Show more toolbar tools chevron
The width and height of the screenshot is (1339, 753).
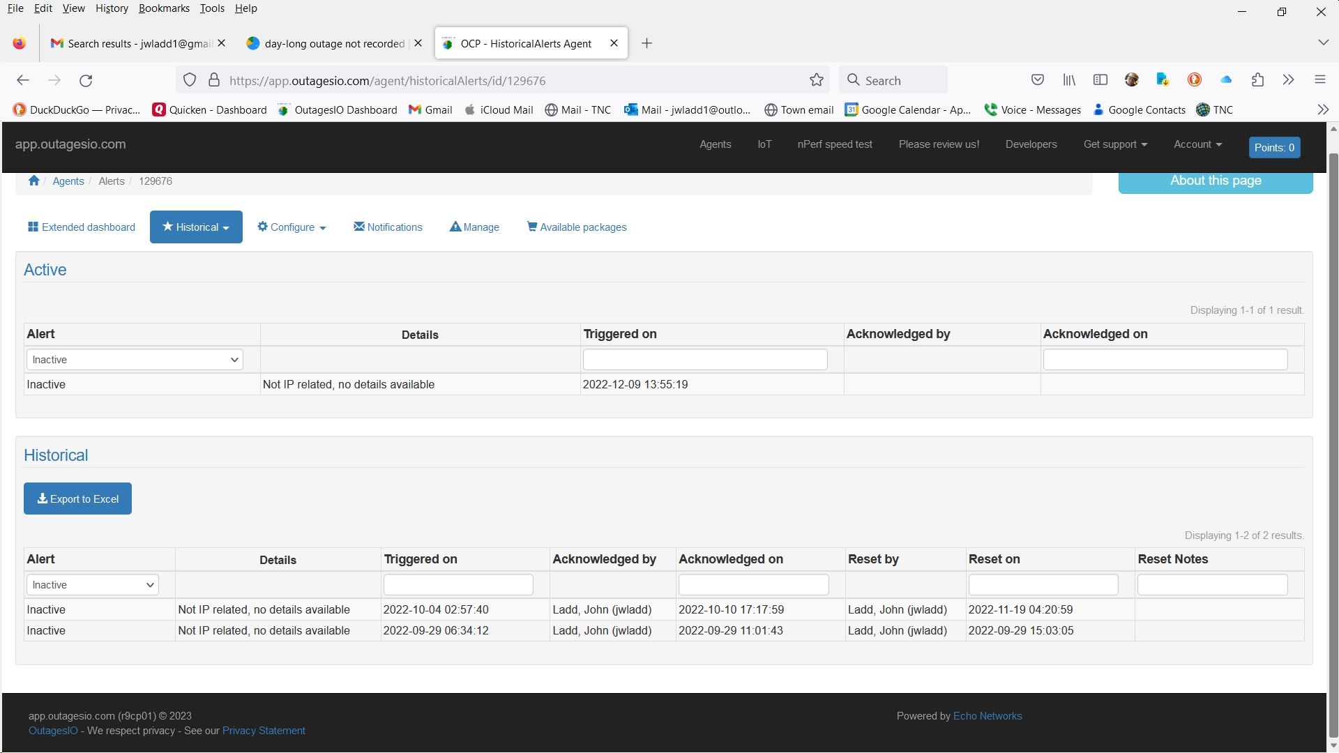(x=1289, y=80)
